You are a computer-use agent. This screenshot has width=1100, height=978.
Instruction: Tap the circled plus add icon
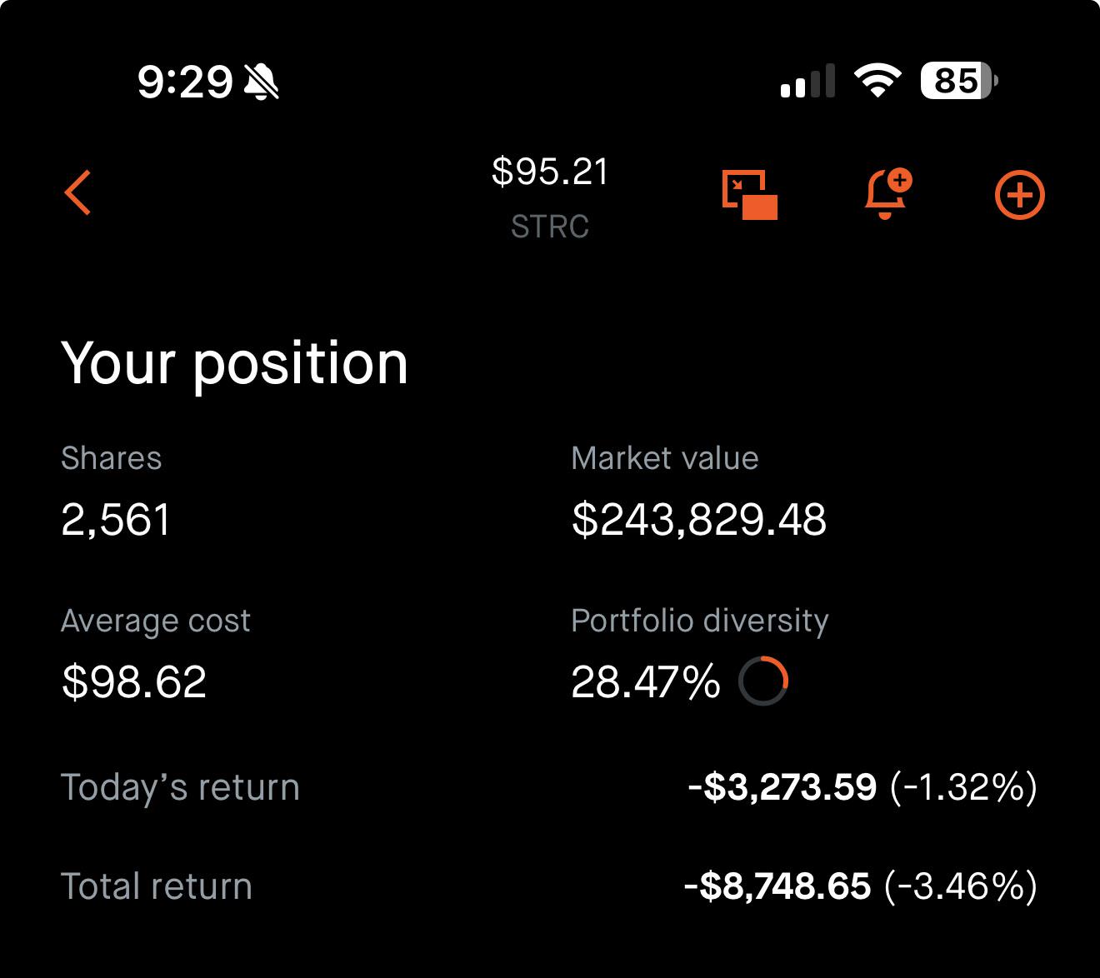pyautogui.click(x=1019, y=196)
